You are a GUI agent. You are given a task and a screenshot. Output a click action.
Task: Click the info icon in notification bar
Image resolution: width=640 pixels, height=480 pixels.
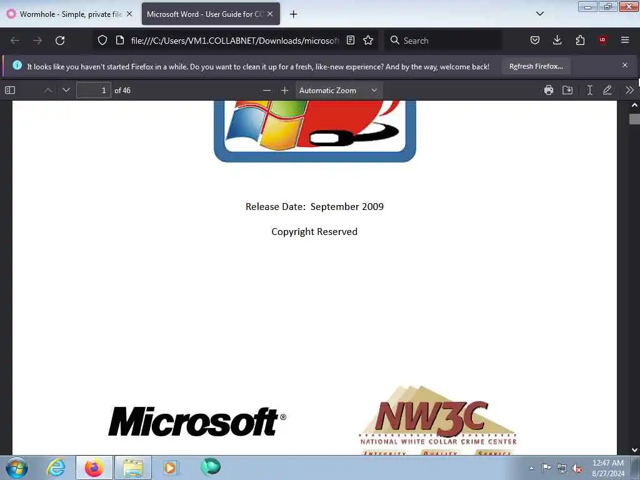tap(17, 65)
